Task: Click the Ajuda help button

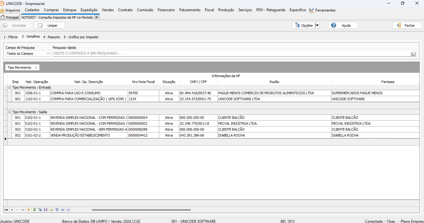Action: point(343,25)
